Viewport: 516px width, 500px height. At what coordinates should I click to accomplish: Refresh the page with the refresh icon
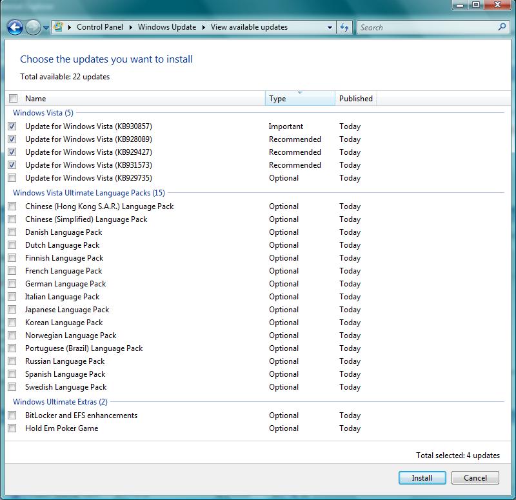344,27
